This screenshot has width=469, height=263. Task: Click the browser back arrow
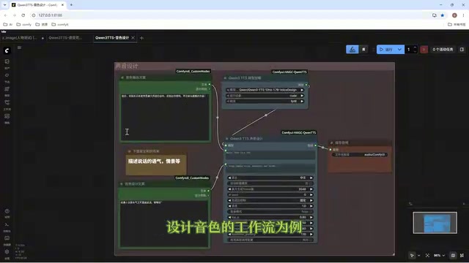click(x=6, y=15)
